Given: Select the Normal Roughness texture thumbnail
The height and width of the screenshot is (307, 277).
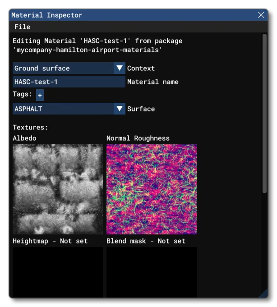Looking at the screenshot, I should tap(152, 189).
